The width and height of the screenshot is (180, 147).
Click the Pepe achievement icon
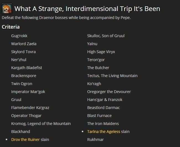pyautogui.click(x=7, y=9)
